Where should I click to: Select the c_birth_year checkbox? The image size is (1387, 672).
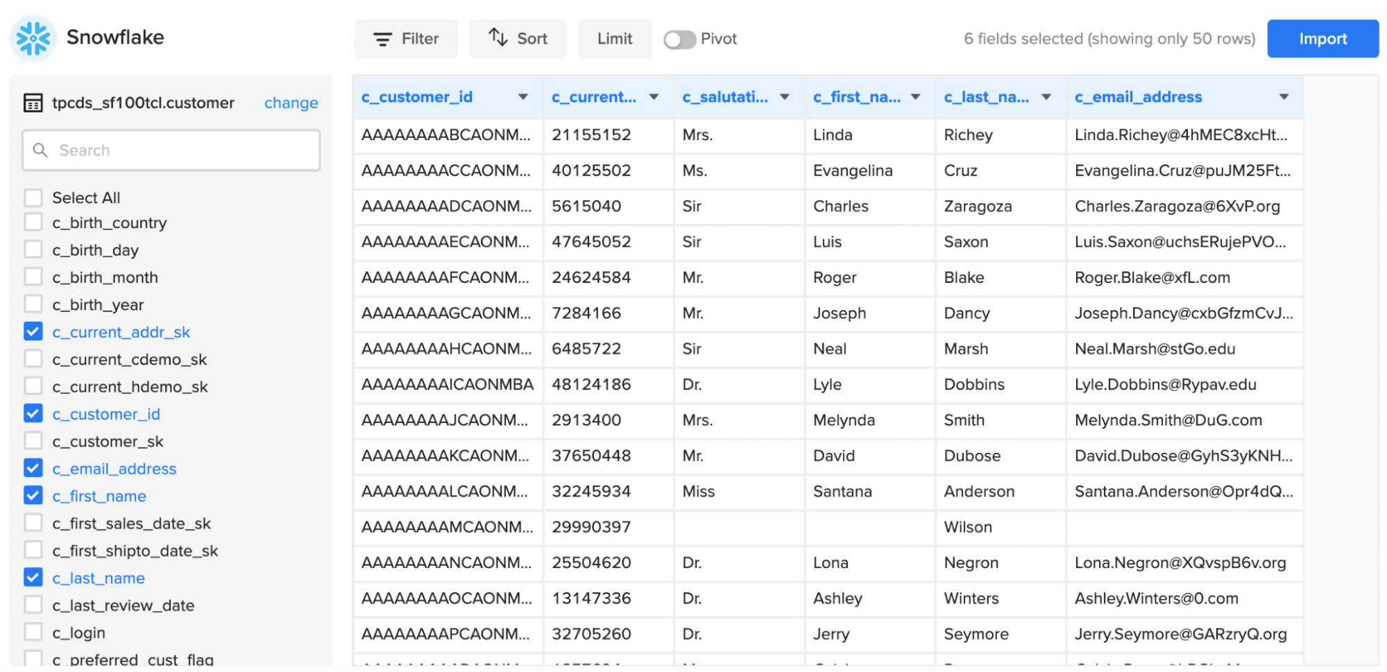tap(33, 304)
